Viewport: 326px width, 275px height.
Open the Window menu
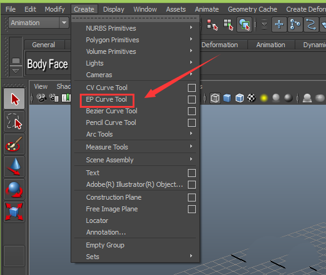(x=145, y=9)
